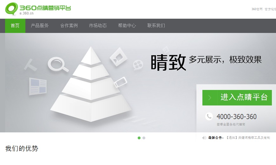The width and height of the screenshot is (276, 165).
Task: Go to 合作案例 in the navigation bar
Action: click(69, 26)
